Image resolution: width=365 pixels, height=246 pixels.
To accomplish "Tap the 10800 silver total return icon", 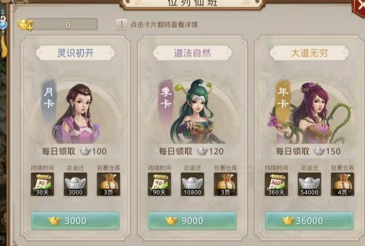I will click(x=193, y=184).
